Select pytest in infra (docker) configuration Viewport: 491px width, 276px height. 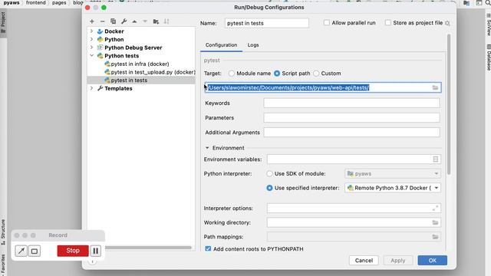pos(140,64)
